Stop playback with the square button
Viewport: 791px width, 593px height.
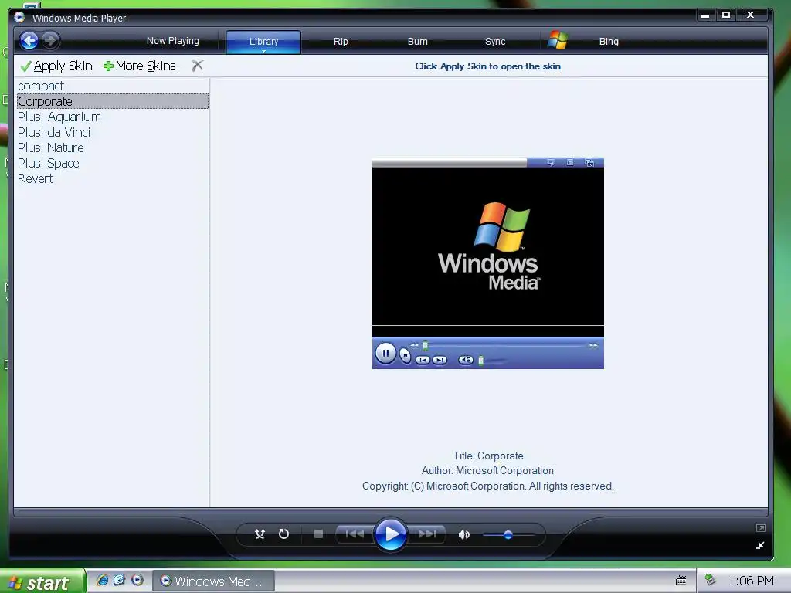coord(318,534)
